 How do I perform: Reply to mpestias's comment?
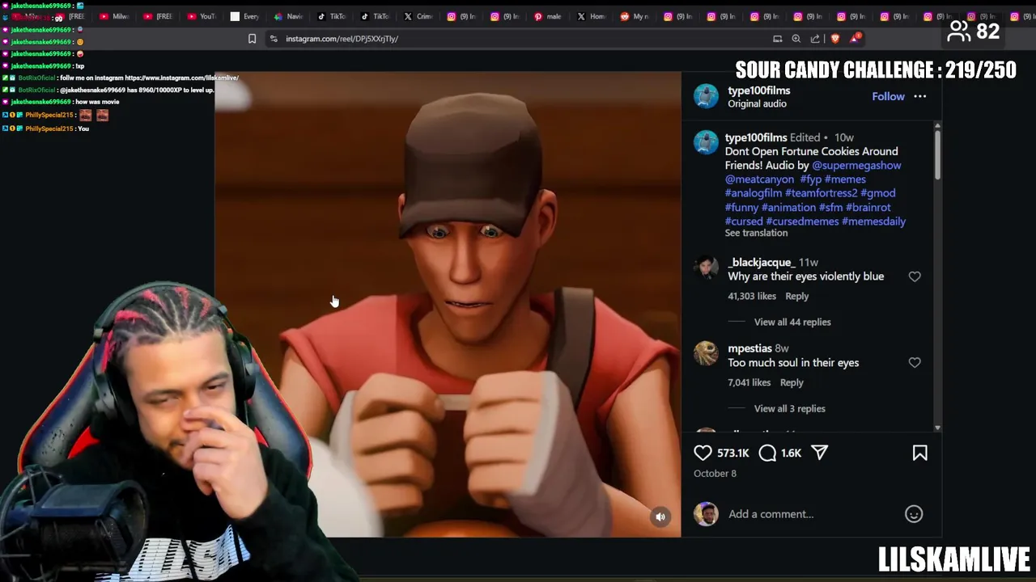792,382
